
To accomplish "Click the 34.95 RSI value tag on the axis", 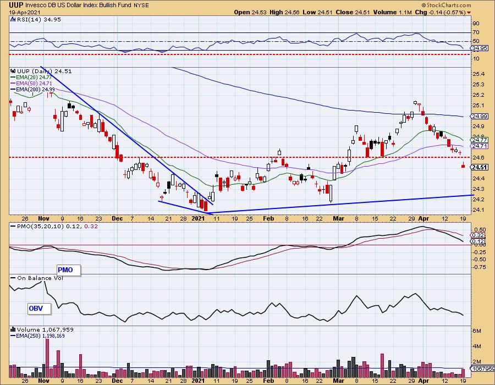I will [x=479, y=48].
